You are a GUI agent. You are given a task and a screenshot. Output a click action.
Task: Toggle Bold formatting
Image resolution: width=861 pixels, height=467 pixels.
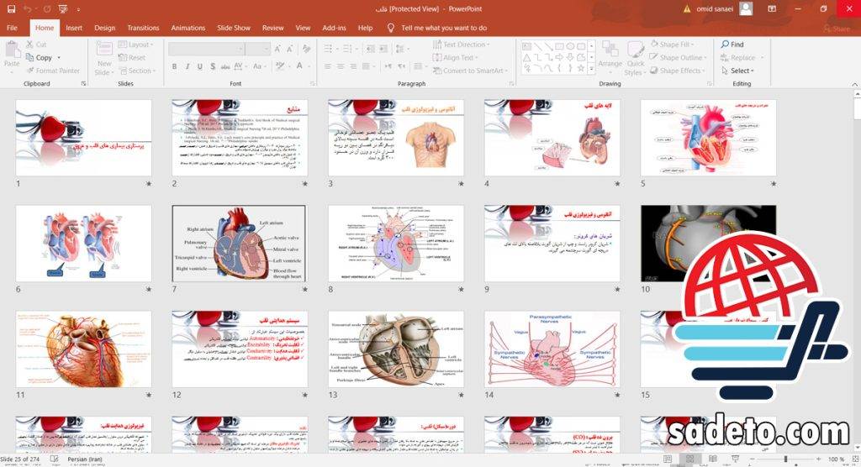pyautogui.click(x=175, y=66)
